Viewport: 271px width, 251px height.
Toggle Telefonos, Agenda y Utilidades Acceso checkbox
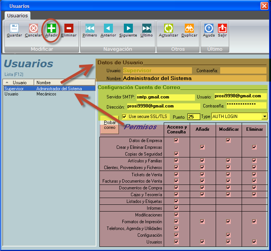coord(176,228)
